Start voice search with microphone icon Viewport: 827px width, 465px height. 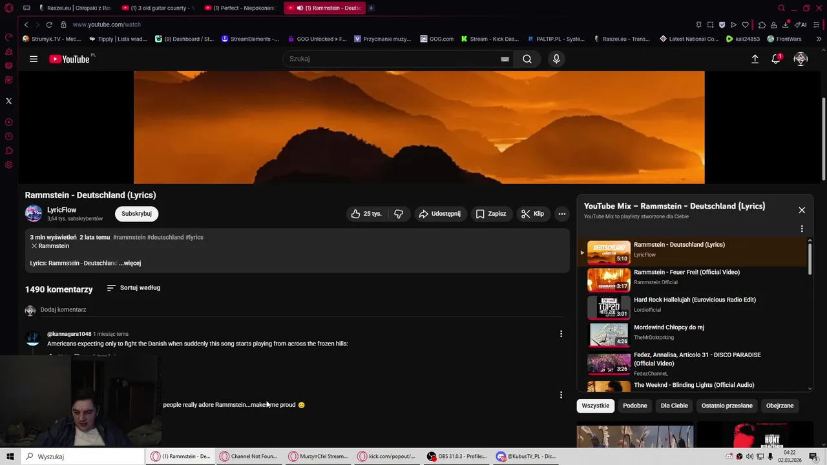pos(556,59)
